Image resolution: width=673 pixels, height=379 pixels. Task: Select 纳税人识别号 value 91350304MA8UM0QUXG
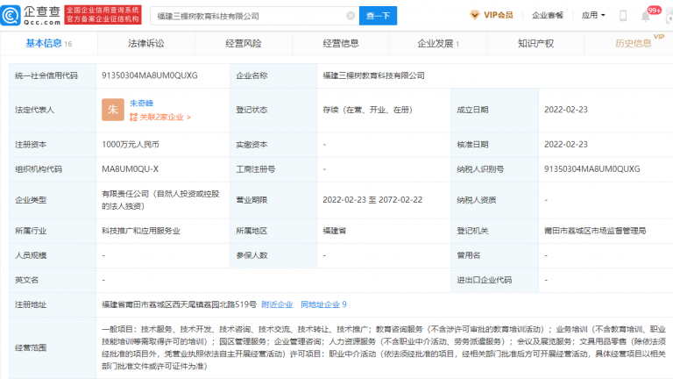click(x=592, y=169)
